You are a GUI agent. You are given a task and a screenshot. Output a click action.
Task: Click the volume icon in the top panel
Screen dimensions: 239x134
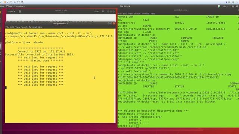point(236,6)
